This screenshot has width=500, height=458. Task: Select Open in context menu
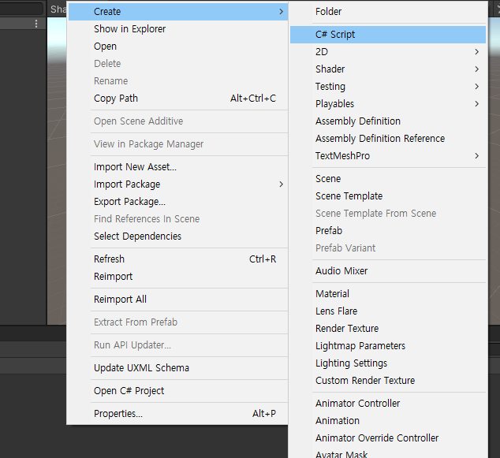coord(178,47)
